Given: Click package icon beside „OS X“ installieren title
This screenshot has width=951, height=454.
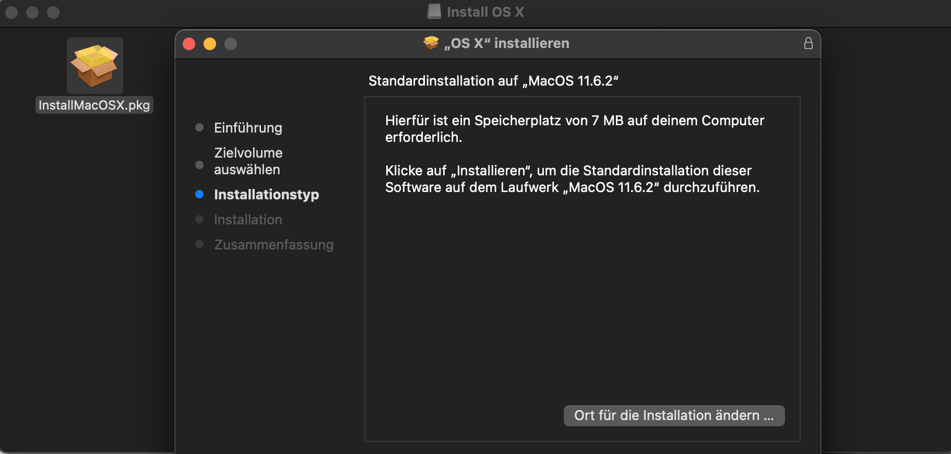Looking at the screenshot, I should (431, 43).
